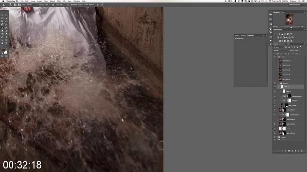Create a new adjustment layer from the Layers footer
This screenshot has width=307, height=172.
[292, 151]
